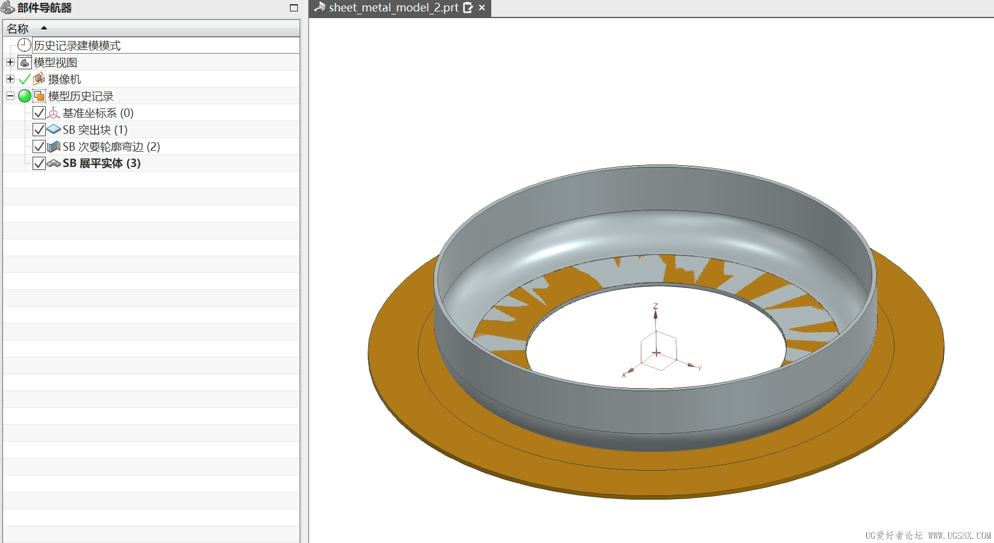Expand the 模型视图 tree node

pos(10,62)
